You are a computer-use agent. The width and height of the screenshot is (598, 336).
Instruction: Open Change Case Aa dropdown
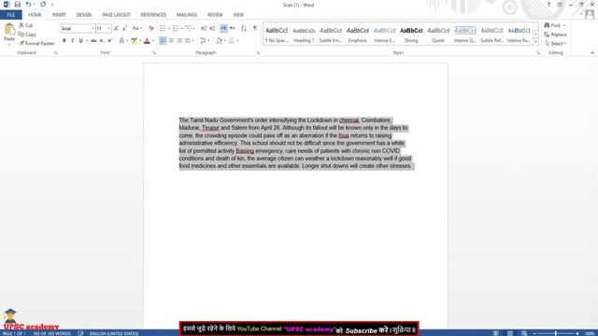coord(137,29)
